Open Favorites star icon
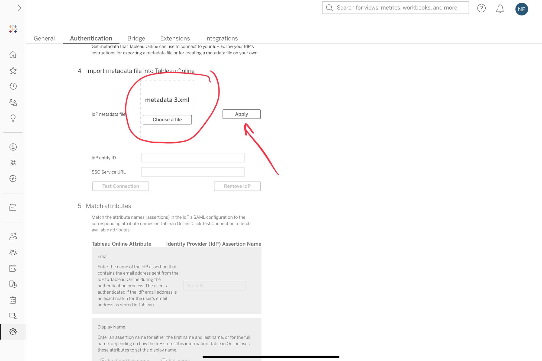Image resolution: width=542 pixels, height=361 pixels. tap(13, 71)
